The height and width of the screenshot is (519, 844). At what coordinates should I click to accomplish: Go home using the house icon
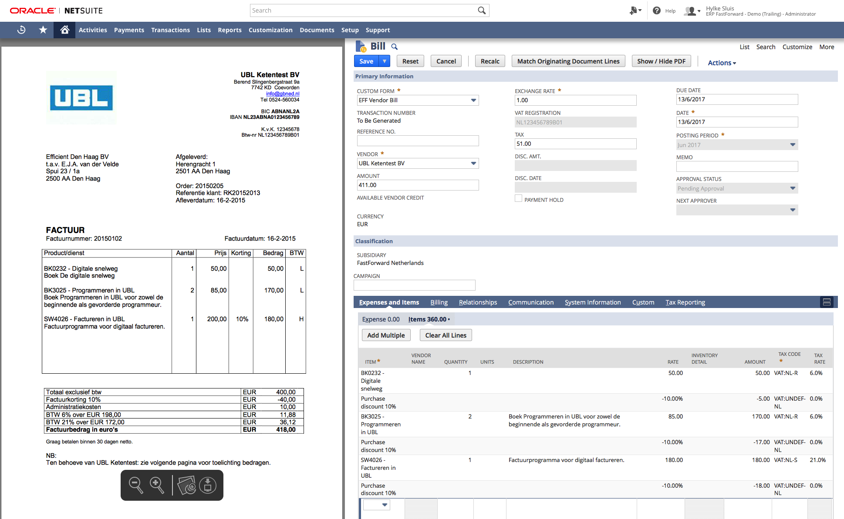click(64, 30)
